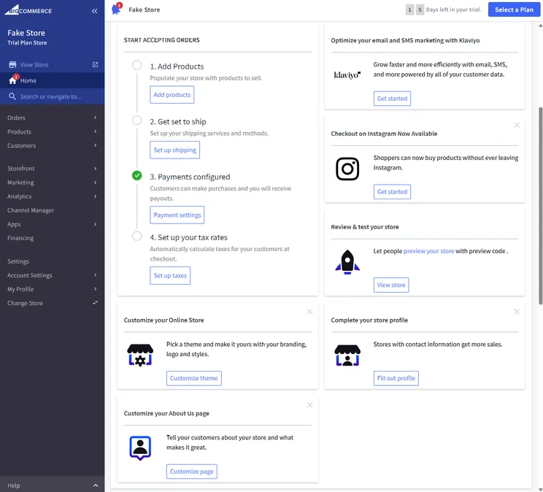Dismiss the Customize your Online Store card
Image resolution: width=543 pixels, height=492 pixels.
[310, 312]
